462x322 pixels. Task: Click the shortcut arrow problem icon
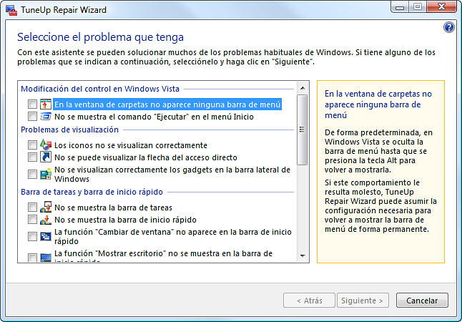pyautogui.click(x=46, y=157)
